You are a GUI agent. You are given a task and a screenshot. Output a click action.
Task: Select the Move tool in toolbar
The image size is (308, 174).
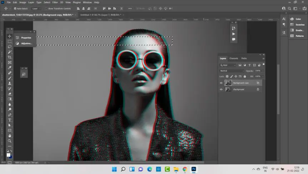pos(10,36)
